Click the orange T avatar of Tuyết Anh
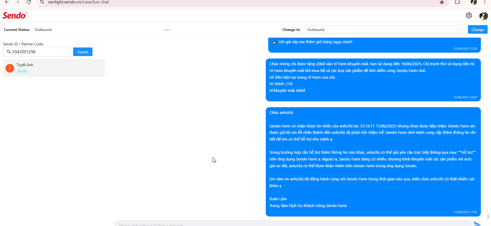The width and height of the screenshot is (491, 226). [10, 68]
